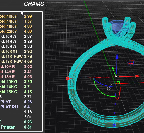Click the 14KR weight value 3.41
This screenshot has width=144, height=133.
point(28,72)
